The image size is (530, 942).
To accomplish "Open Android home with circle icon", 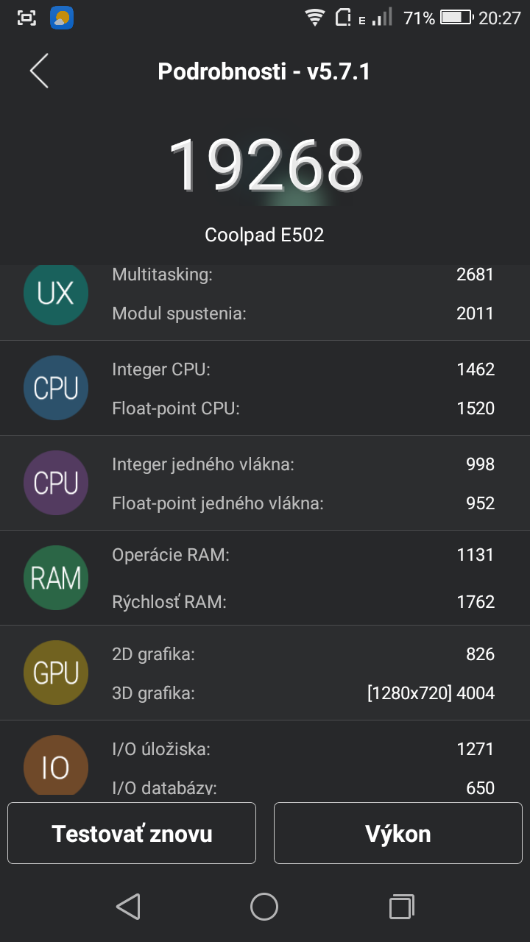I will pyautogui.click(x=264, y=907).
